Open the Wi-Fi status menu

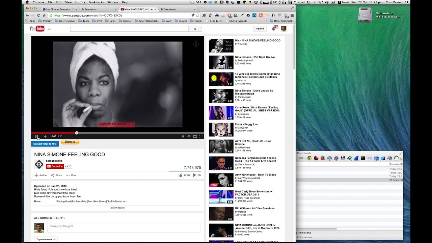pyautogui.click(x=320, y=2)
